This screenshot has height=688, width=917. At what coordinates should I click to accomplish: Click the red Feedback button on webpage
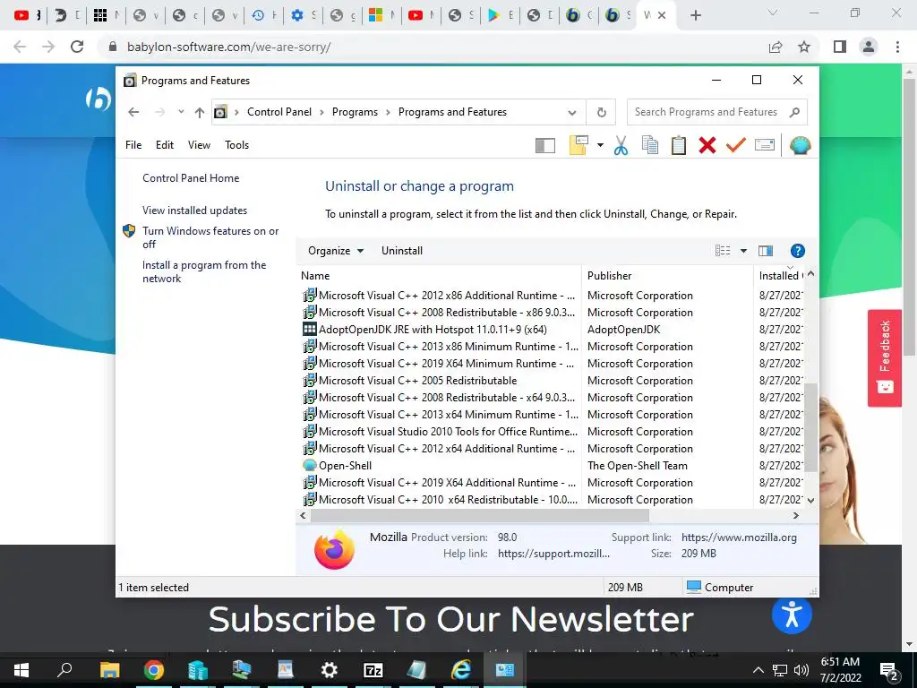pyautogui.click(x=884, y=357)
